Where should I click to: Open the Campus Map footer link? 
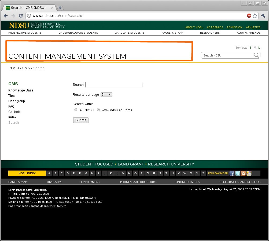tap(18, 182)
